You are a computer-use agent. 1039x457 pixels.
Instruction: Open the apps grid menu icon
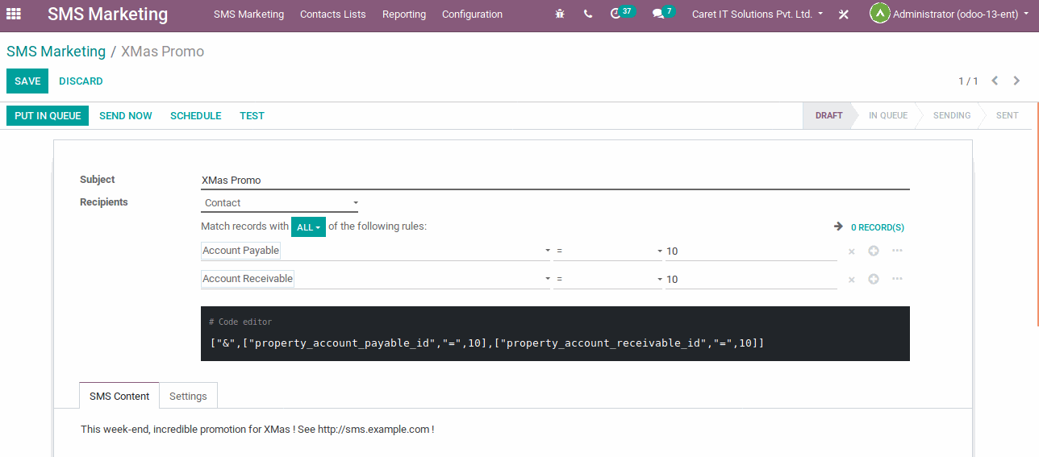coord(14,14)
